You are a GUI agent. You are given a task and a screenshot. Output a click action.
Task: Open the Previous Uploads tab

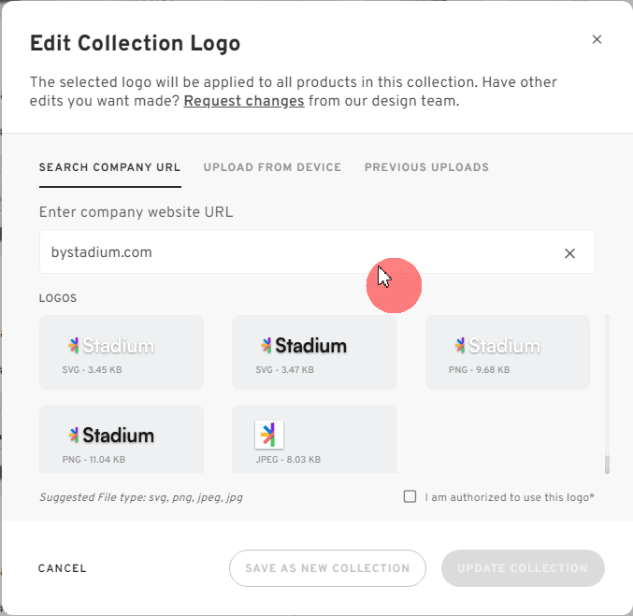pyautogui.click(x=426, y=167)
